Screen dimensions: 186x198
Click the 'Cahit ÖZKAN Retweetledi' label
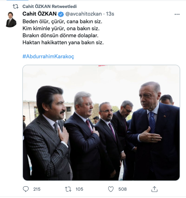50,6
